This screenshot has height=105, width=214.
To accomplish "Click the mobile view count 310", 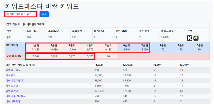I will pyautogui.click(x=50, y=37).
